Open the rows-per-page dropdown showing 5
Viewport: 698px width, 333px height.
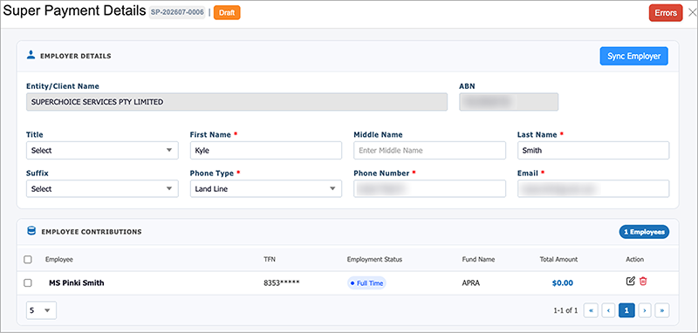pos(41,310)
